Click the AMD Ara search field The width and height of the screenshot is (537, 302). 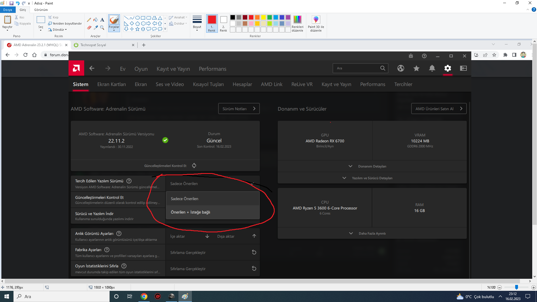point(357,68)
